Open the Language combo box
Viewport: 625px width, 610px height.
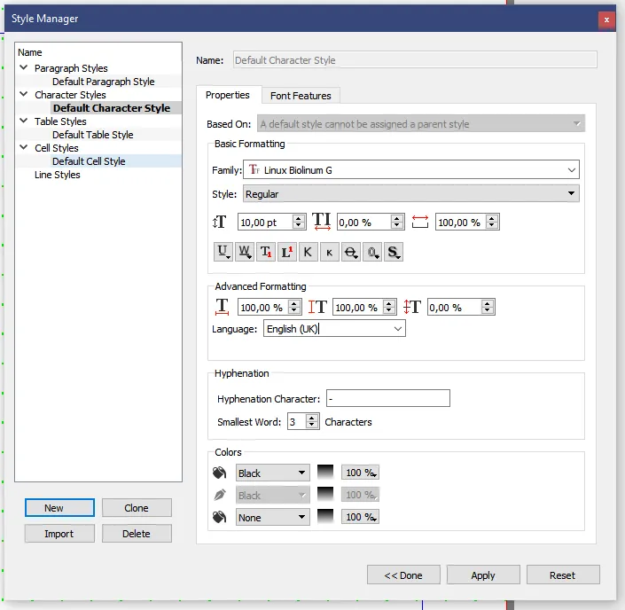point(334,329)
